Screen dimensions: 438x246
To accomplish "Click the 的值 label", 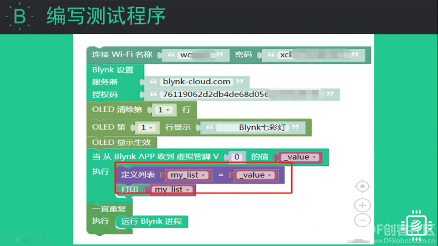I will [x=260, y=157].
